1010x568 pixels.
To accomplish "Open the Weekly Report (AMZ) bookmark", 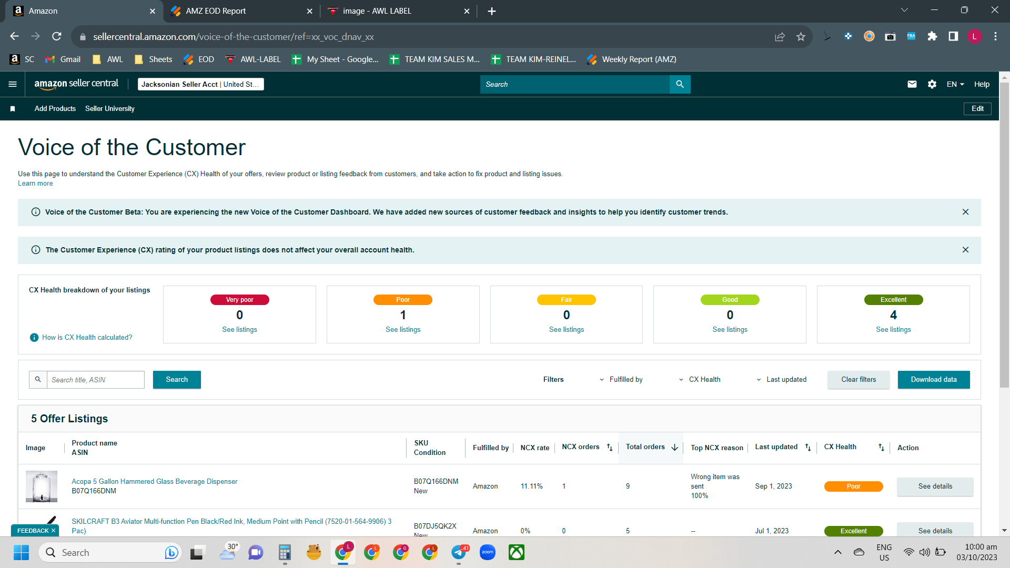I will (632, 59).
